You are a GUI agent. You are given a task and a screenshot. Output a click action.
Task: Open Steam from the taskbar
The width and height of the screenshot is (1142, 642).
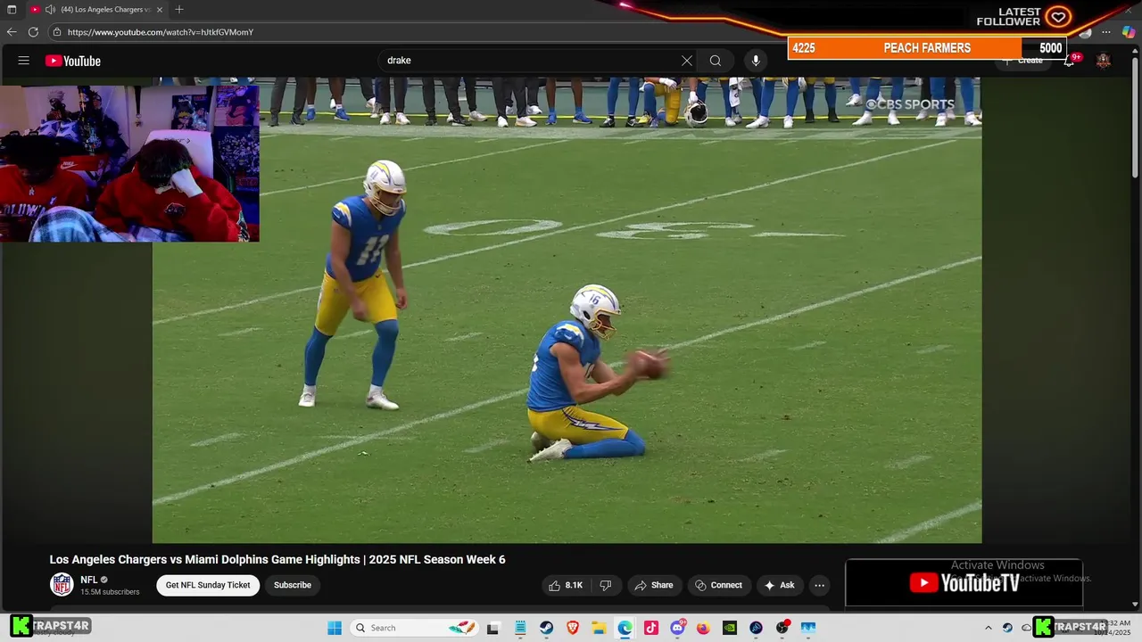546,628
